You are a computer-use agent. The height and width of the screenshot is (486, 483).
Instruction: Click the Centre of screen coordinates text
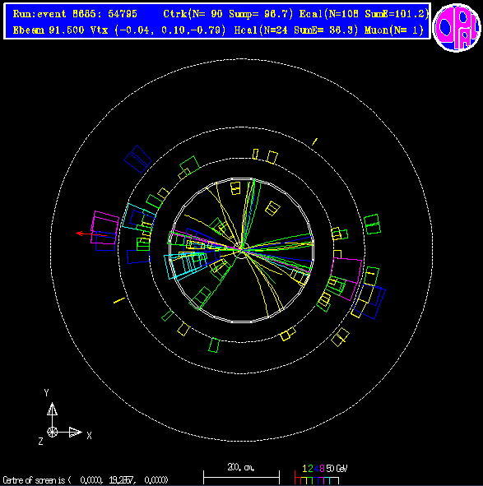(x=86, y=480)
